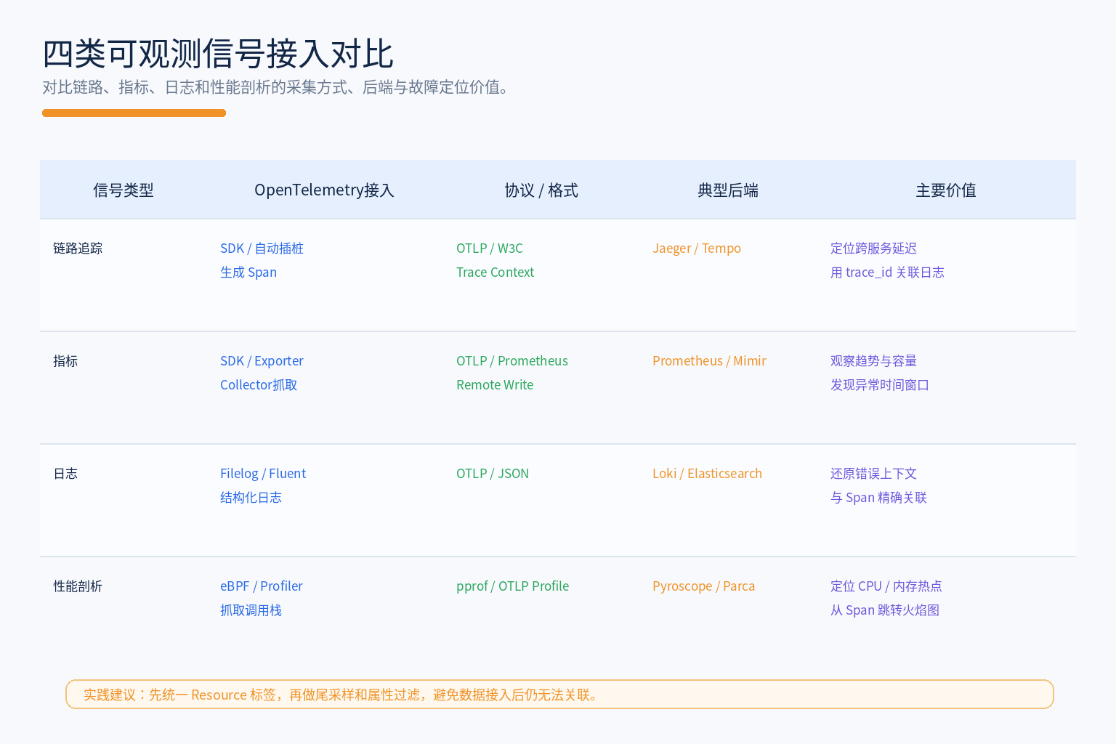Select the 还原错误上下文 text
The image size is (1116, 744).
873,474
